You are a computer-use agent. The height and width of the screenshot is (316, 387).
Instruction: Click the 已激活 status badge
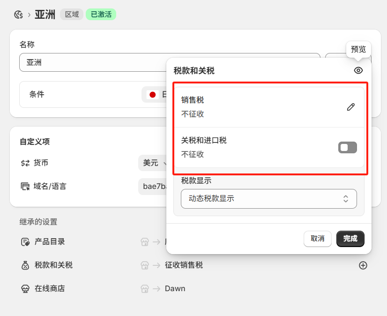(x=101, y=14)
